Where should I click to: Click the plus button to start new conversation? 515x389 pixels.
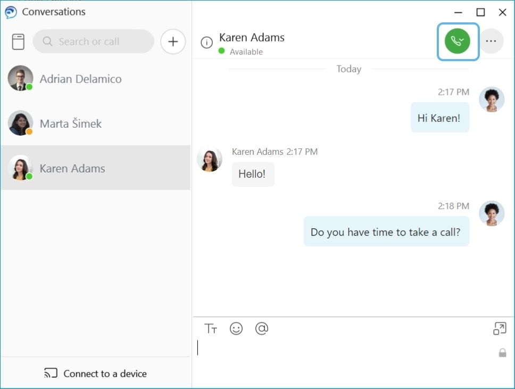[173, 42]
